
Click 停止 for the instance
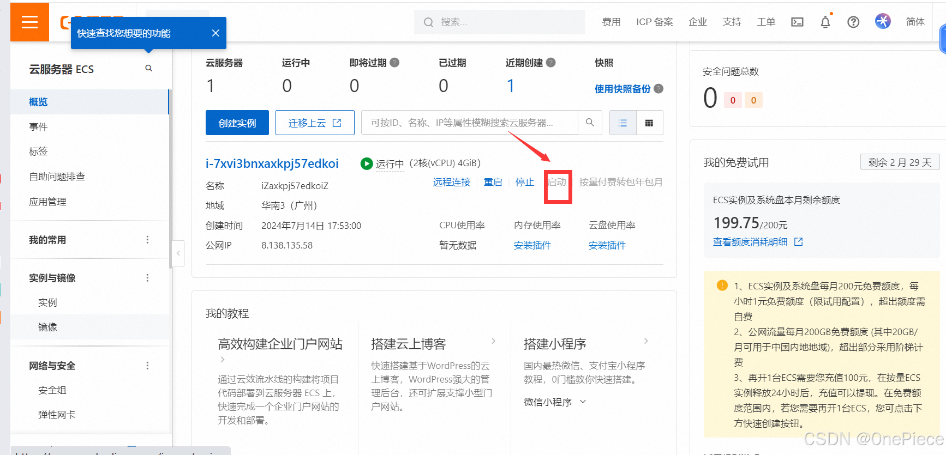pyautogui.click(x=525, y=182)
